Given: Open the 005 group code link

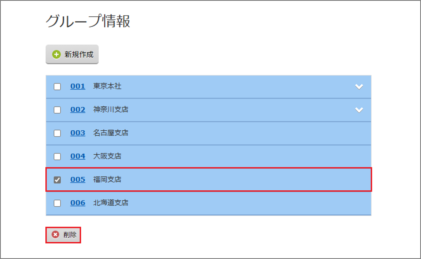Looking at the screenshot, I should click(x=78, y=179).
